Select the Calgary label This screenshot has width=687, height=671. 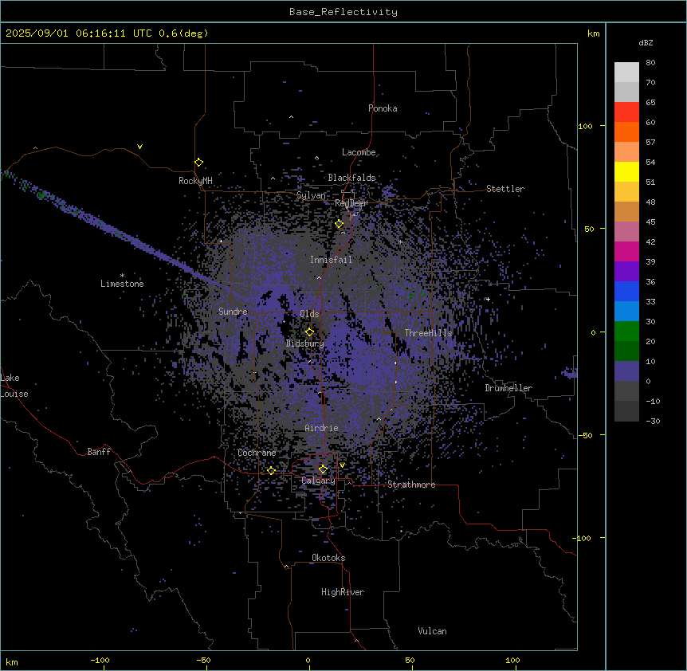pos(318,481)
